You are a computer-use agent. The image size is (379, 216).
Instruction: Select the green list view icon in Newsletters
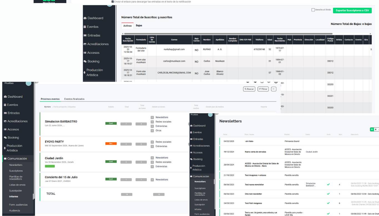(372, 129)
